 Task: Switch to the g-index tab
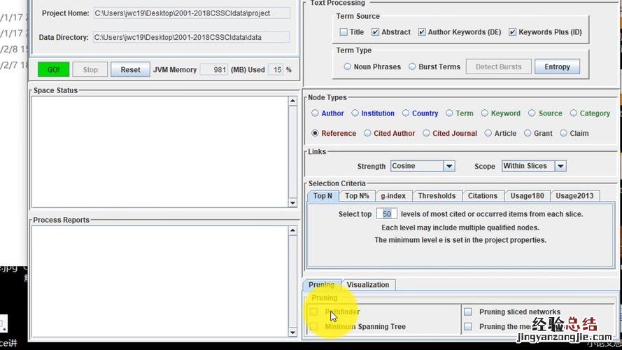coord(393,196)
